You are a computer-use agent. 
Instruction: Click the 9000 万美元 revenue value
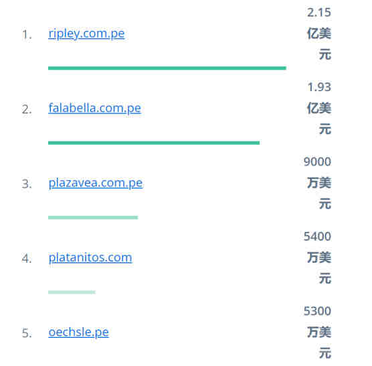(x=317, y=183)
